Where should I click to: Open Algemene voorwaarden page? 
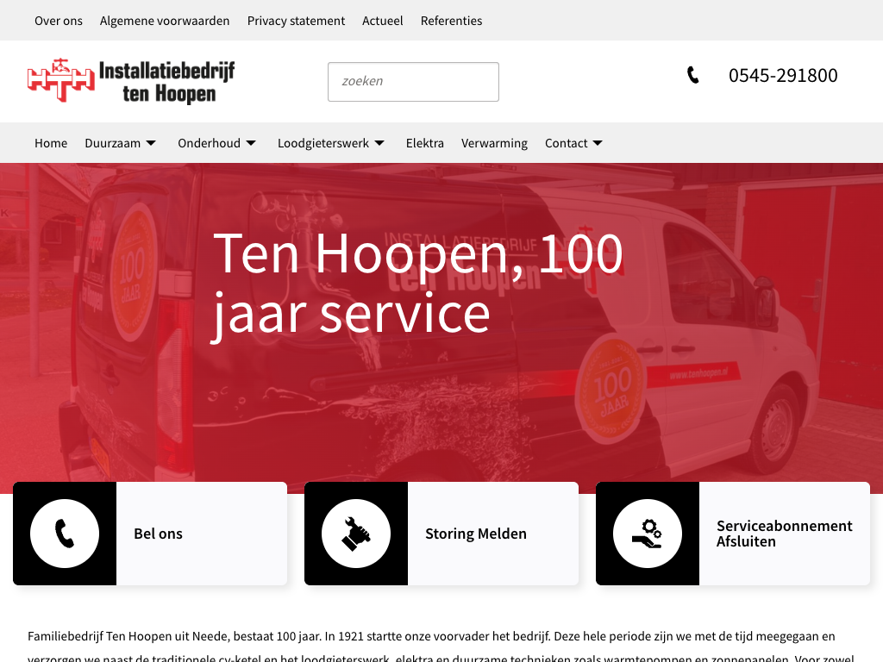click(165, 21)
